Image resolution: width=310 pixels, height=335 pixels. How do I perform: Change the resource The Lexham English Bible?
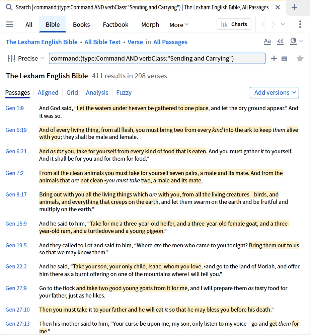[x=42, y=42]
